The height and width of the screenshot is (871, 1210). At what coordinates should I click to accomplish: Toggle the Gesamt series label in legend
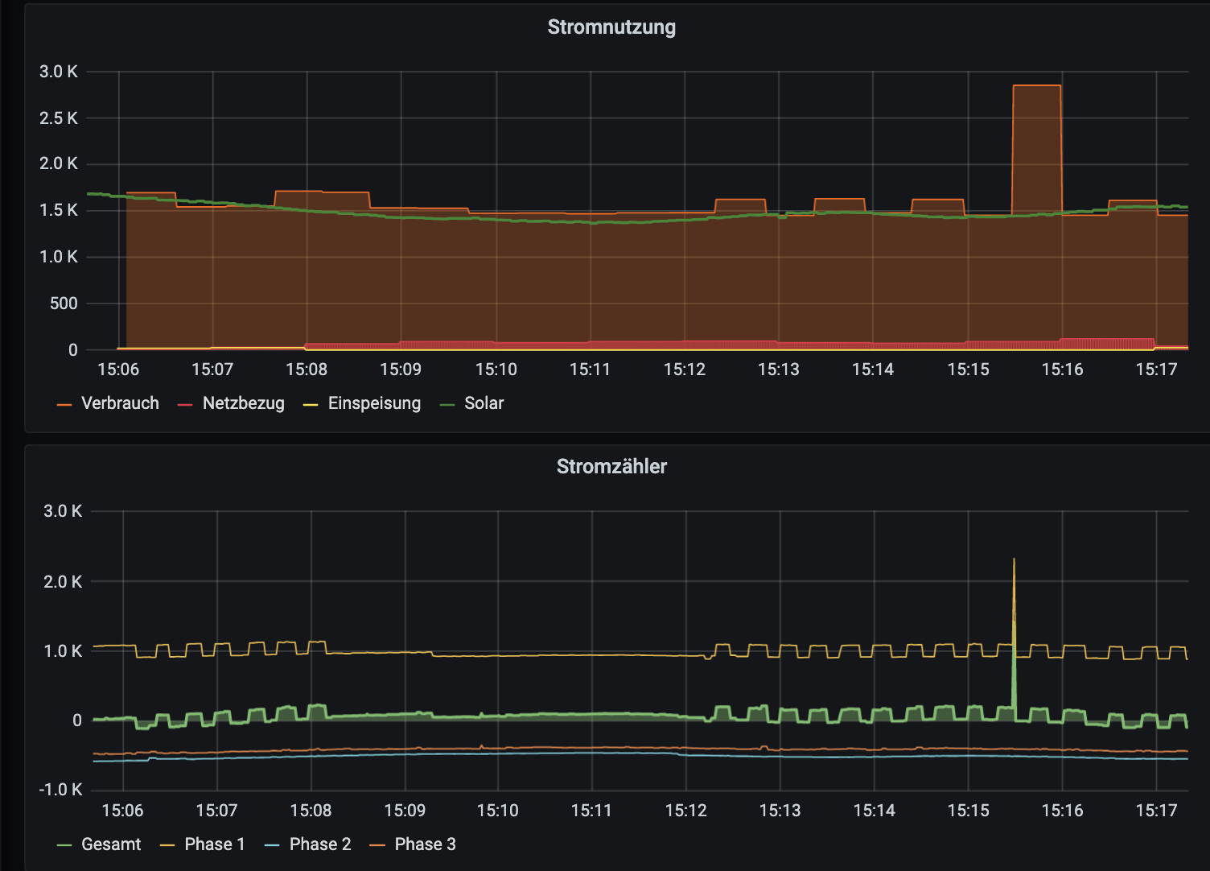(x=111, y=844)
